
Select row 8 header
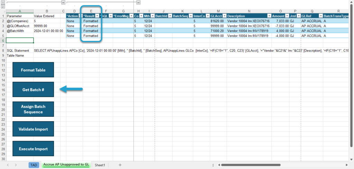(x=3, y=50)
